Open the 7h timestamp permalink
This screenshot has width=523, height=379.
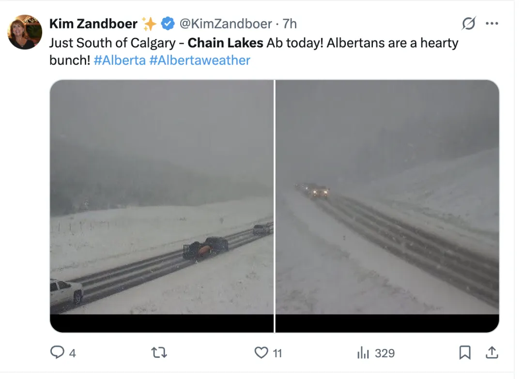[290, 24]
